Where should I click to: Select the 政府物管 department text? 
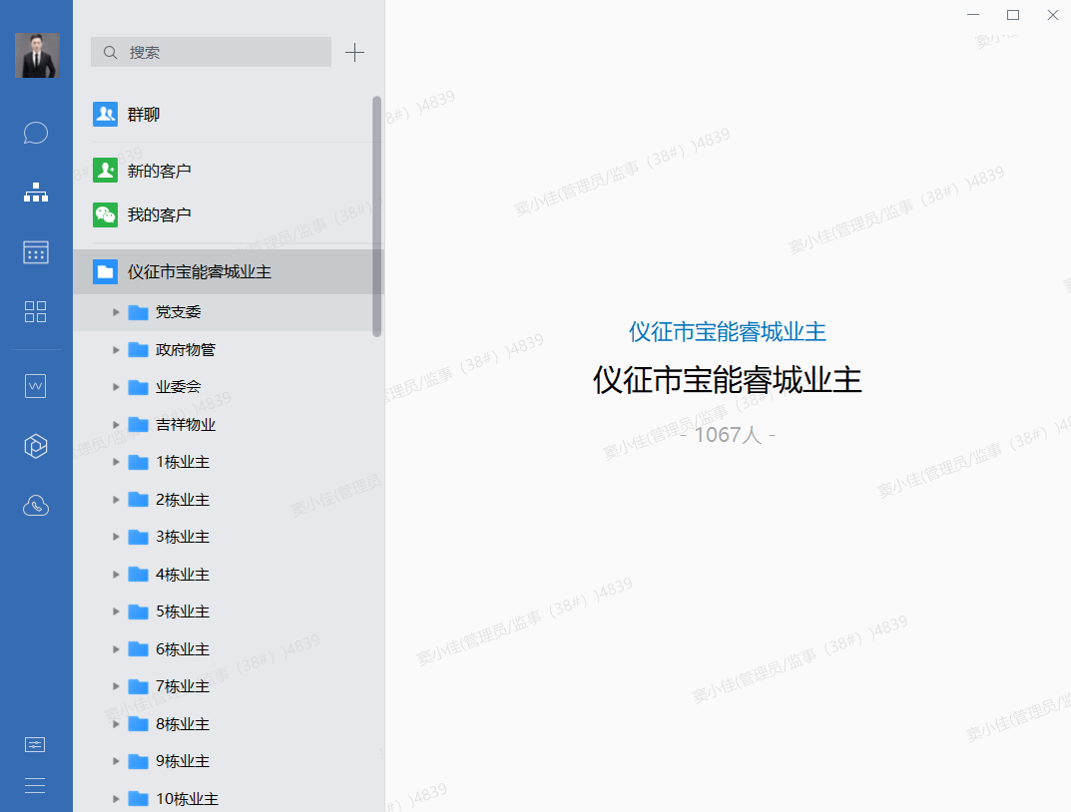(x=186, y=350)
